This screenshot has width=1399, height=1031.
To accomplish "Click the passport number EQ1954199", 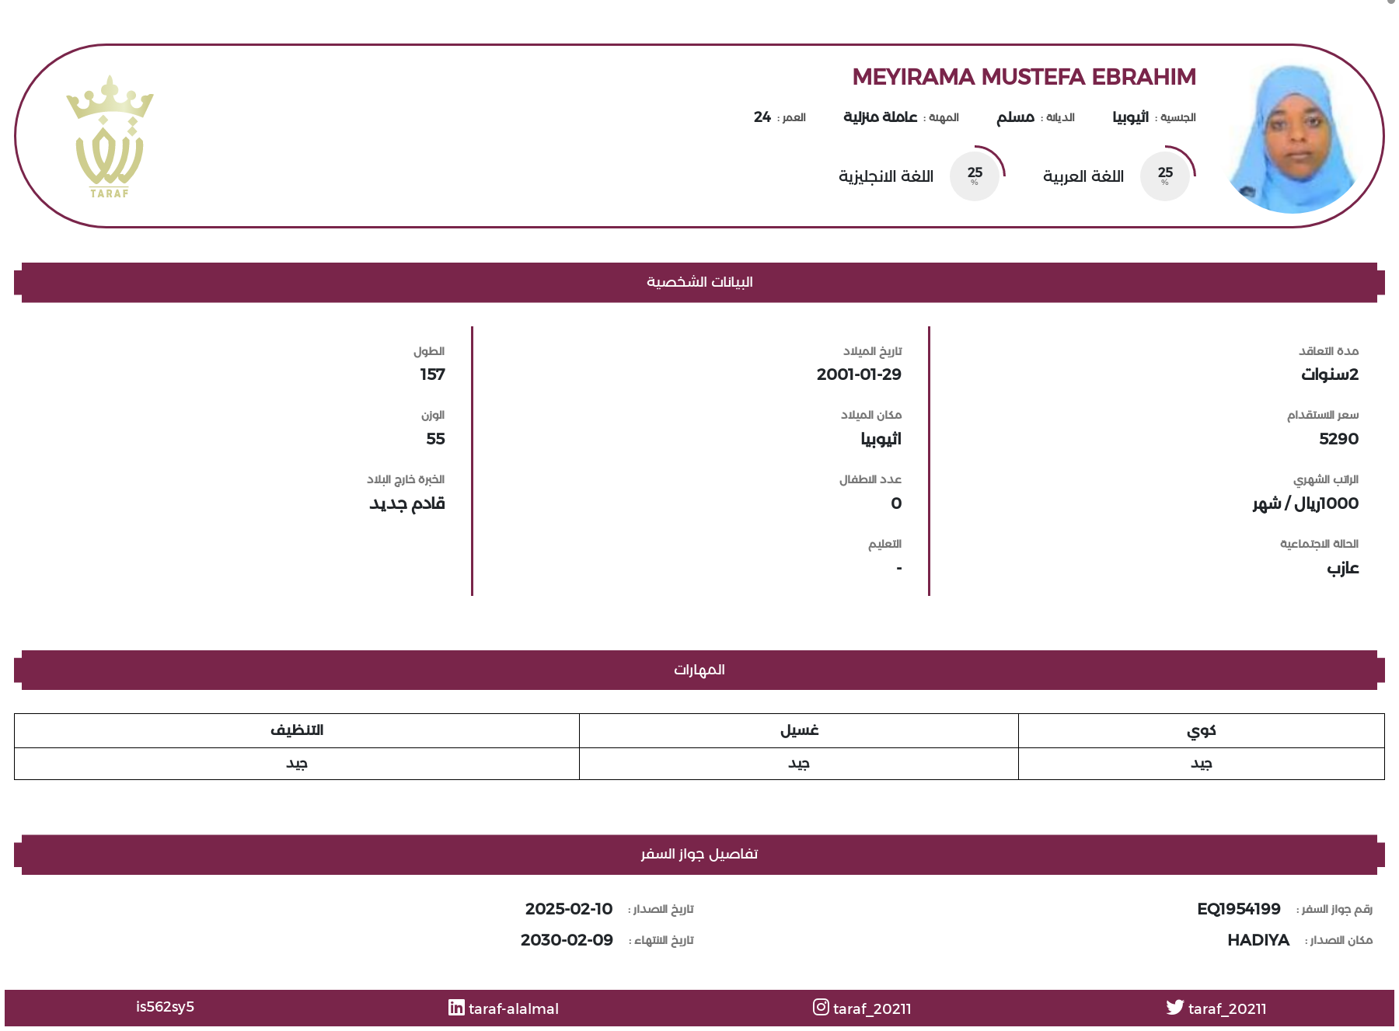I will pos(1239,909).
